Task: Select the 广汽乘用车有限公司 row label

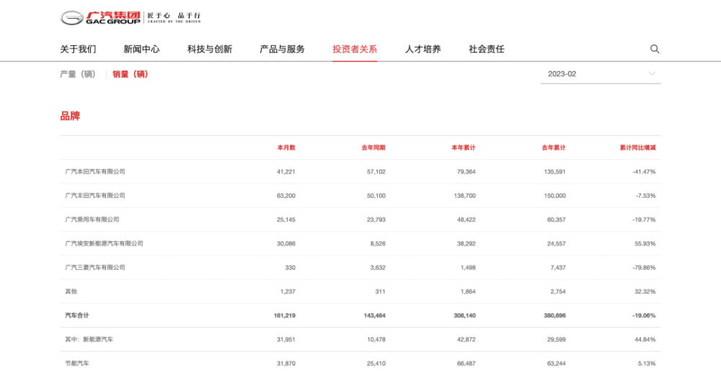Action: coord(92,220)
